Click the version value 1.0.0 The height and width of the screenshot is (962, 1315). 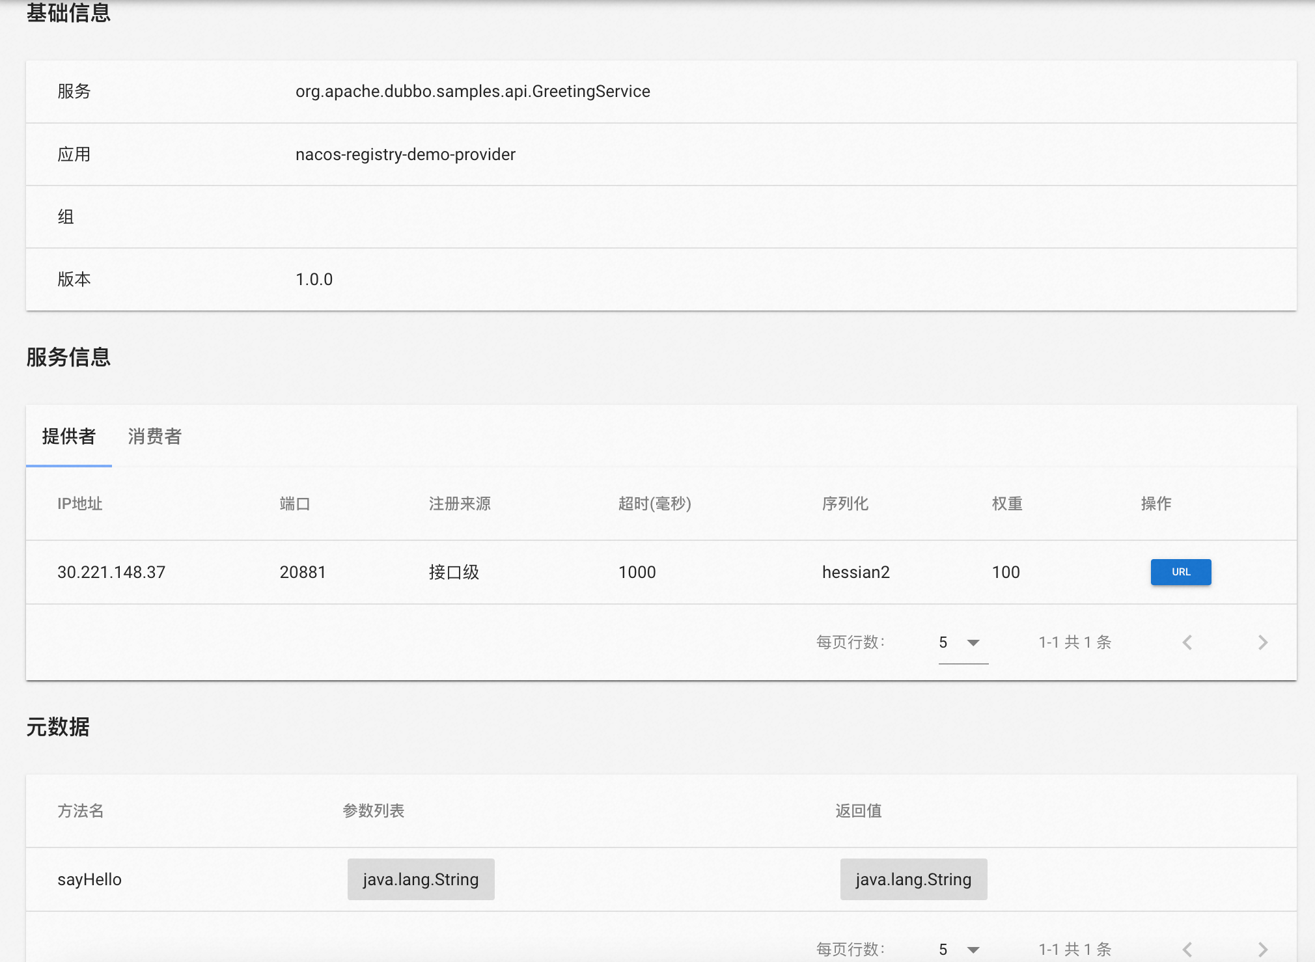(313, 279)
